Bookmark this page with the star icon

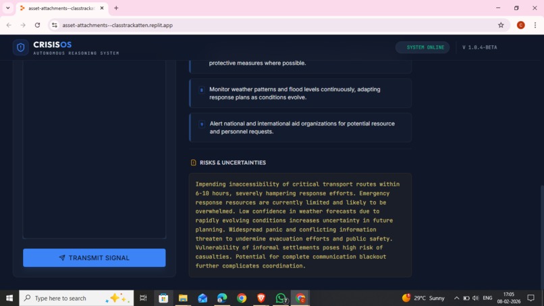[x=501, y=25]
